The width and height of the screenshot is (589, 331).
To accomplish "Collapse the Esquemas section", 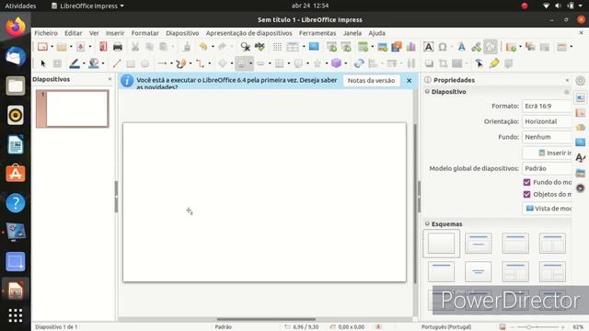I will coord(427,223).
